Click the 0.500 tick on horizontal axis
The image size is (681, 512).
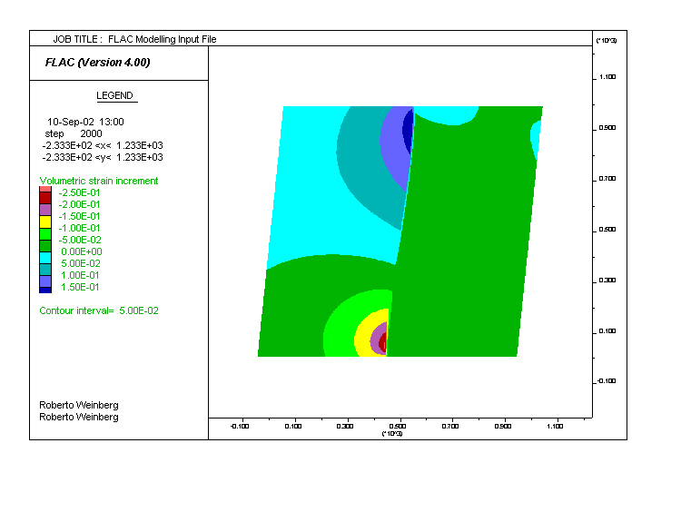tap(397, 425)
